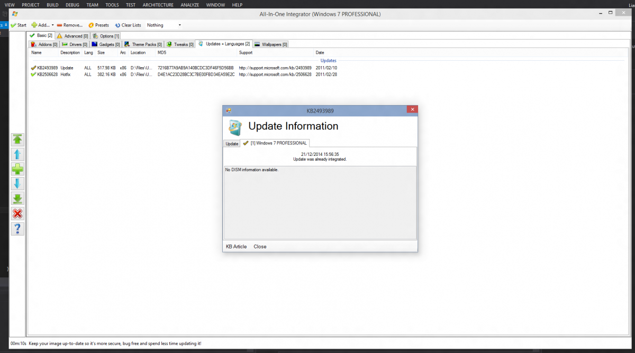The width and height of the screenshot is (635, 353).
Task: Close the KB2493989 dialog with red X
Action: point(412,109)
